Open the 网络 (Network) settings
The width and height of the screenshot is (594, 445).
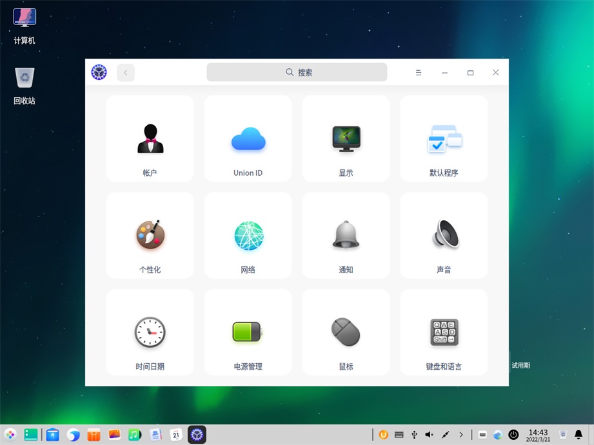248,236
